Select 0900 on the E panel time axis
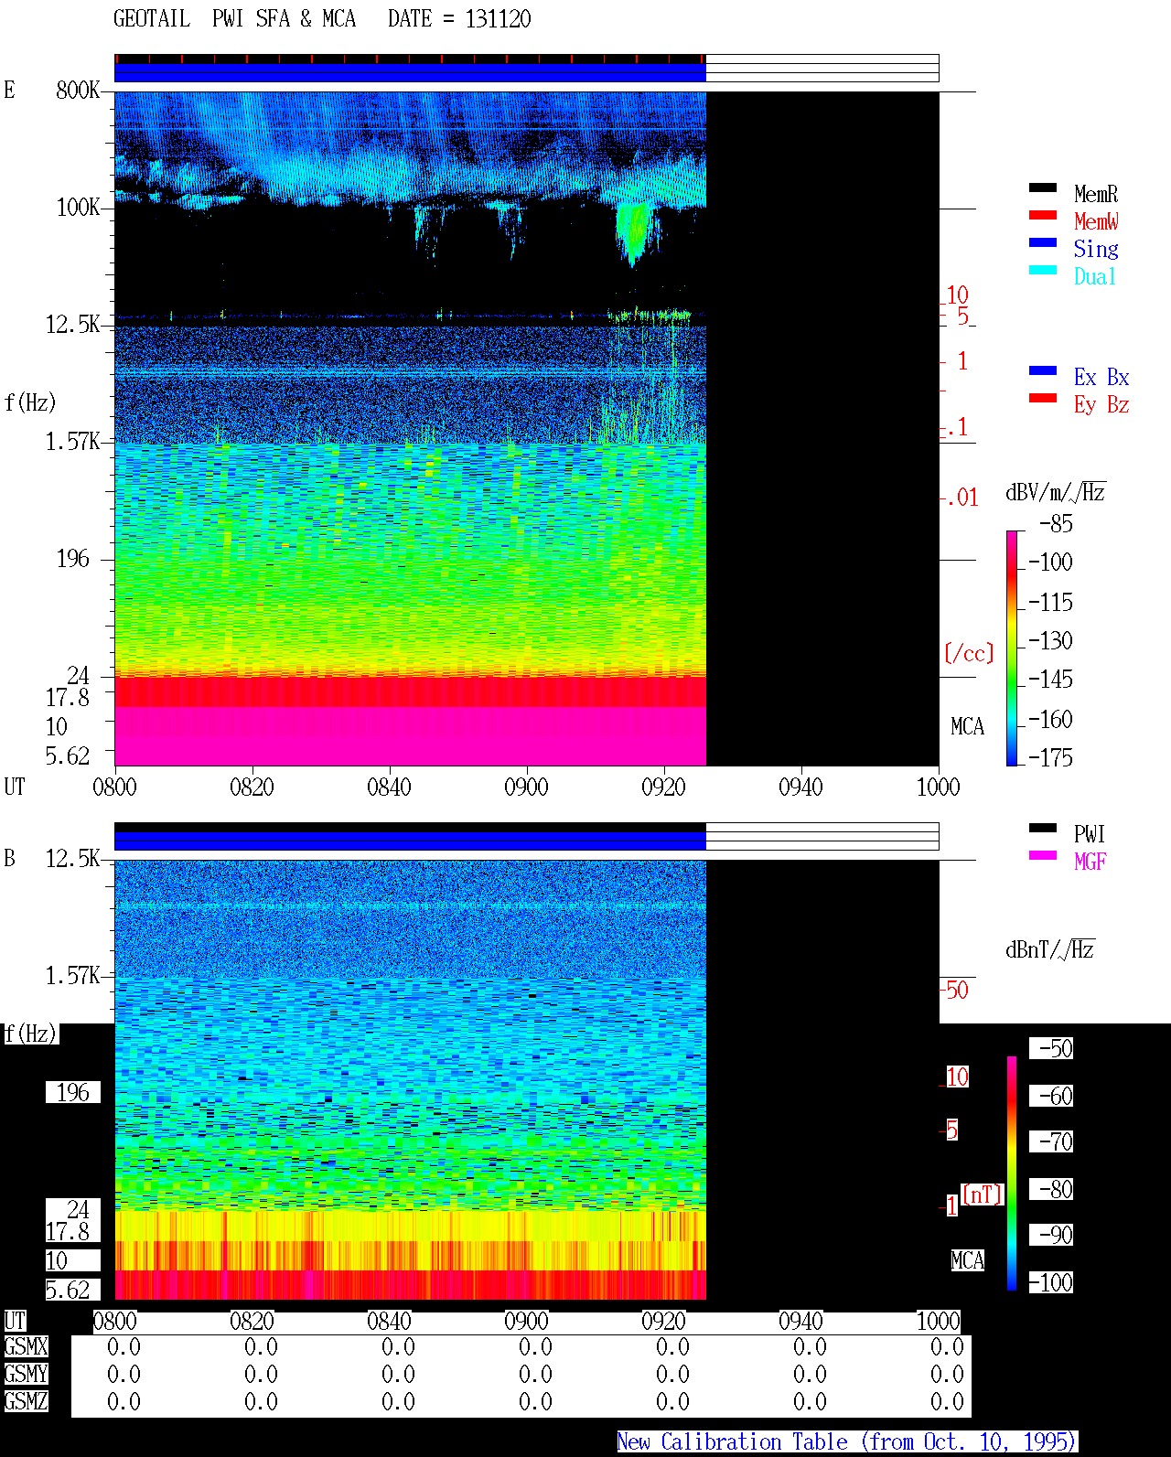This screenshot has height=1457, width=1171. coord(526,787)
